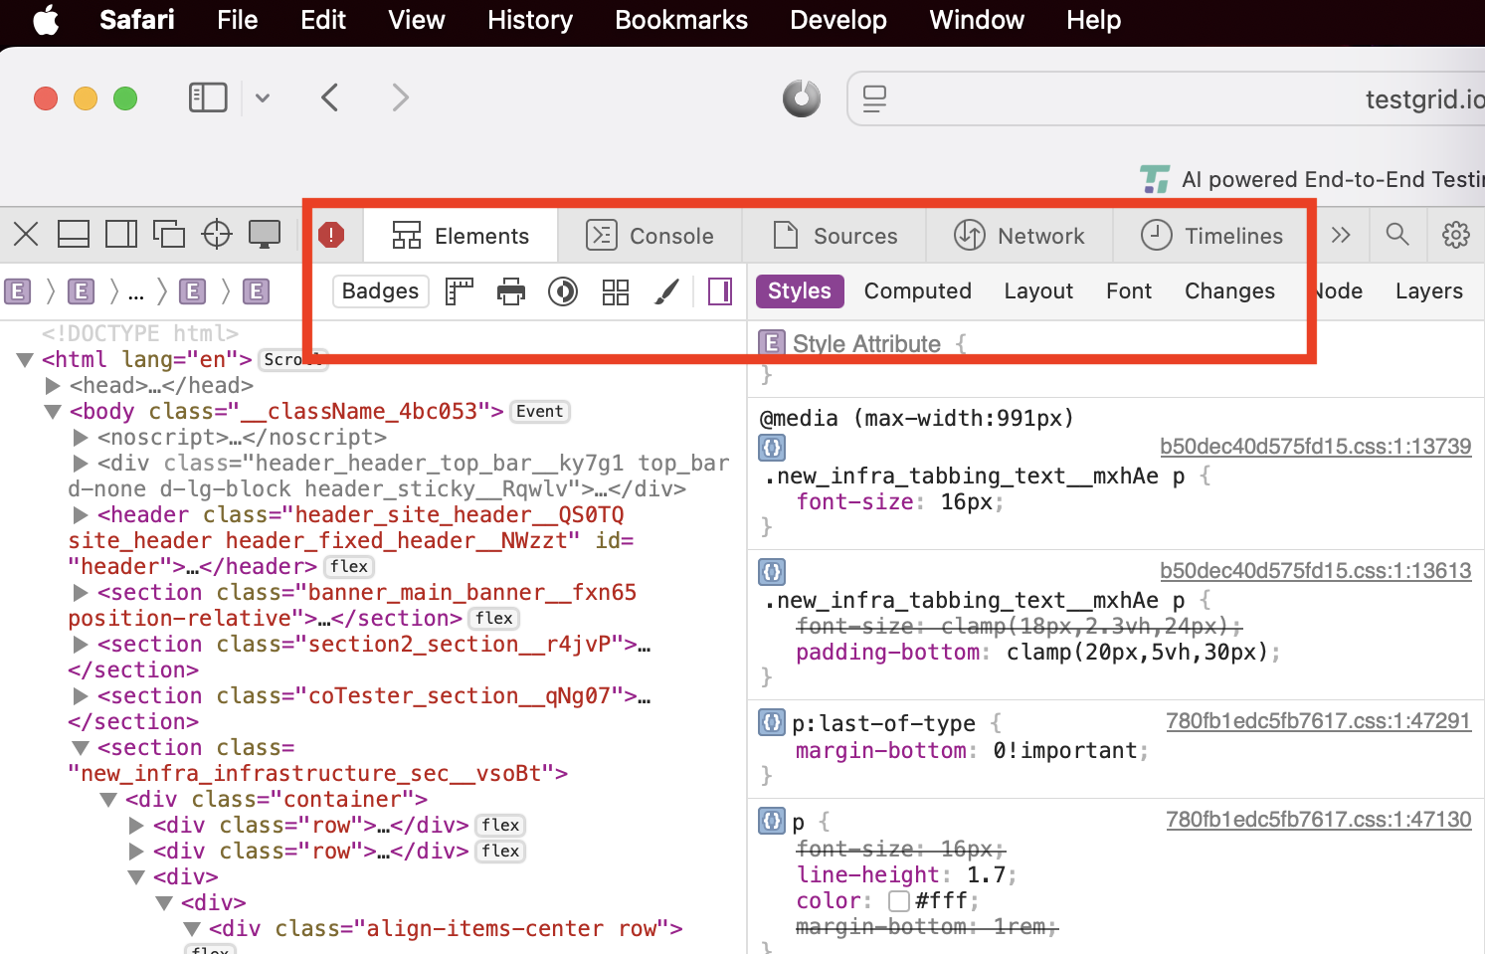
Task: Close the Web Inspector with X icon
Action: point(27,235)
